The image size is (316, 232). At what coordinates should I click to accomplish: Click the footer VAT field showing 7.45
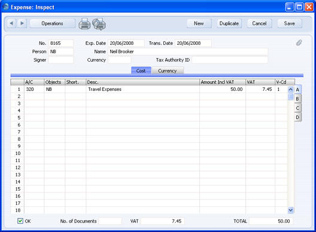162,221
